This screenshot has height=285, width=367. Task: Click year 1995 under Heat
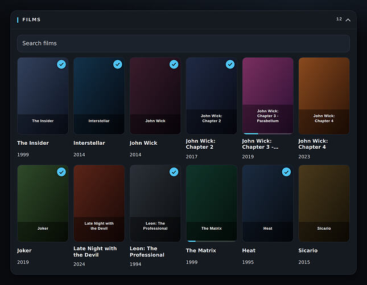pyautogui.click(x=248, y=262)
